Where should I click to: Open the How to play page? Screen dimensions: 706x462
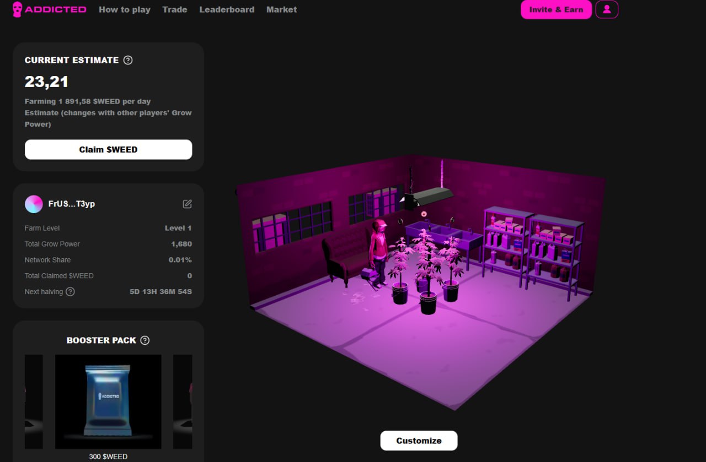[125, 9]
